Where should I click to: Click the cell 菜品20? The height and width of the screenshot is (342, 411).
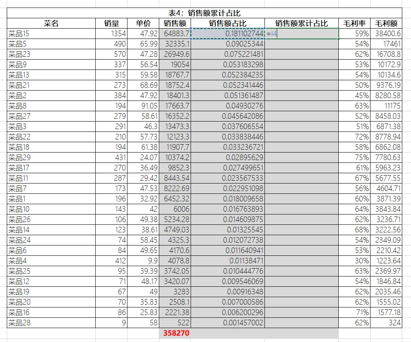pyautogui.click(x=51, y=302)
